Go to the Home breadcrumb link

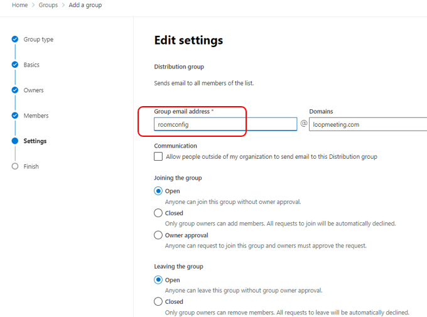point(19,5)
